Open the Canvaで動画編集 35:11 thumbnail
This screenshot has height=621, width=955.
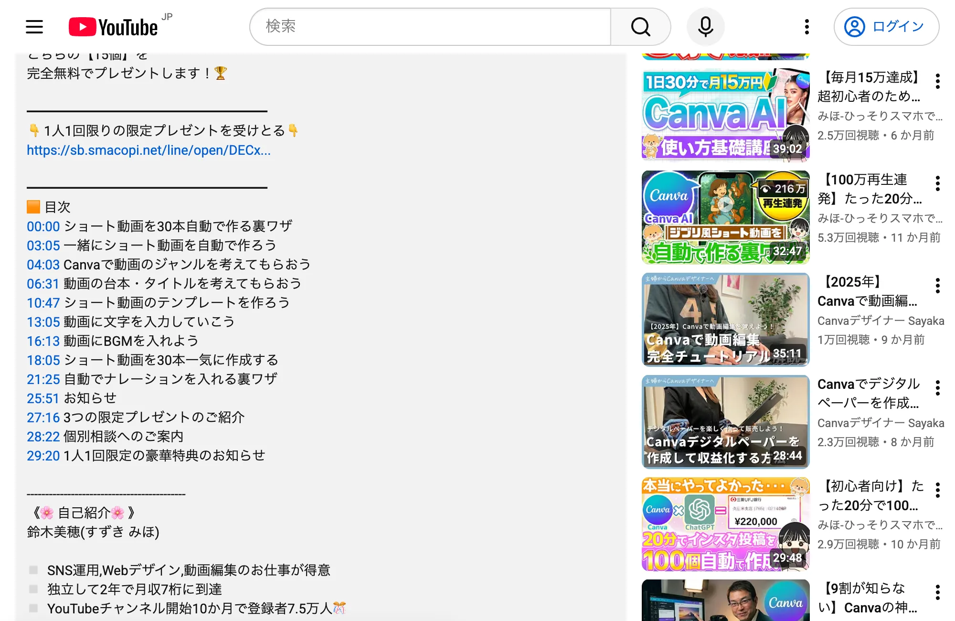726,320
